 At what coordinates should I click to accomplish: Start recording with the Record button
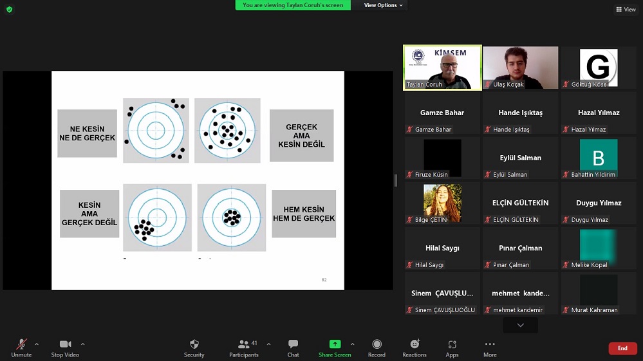coord(377,344)
